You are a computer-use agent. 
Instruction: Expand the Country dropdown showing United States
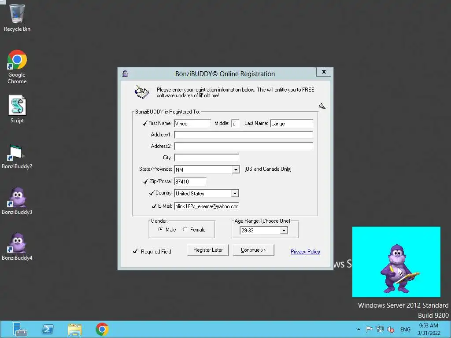click(235, 194)
